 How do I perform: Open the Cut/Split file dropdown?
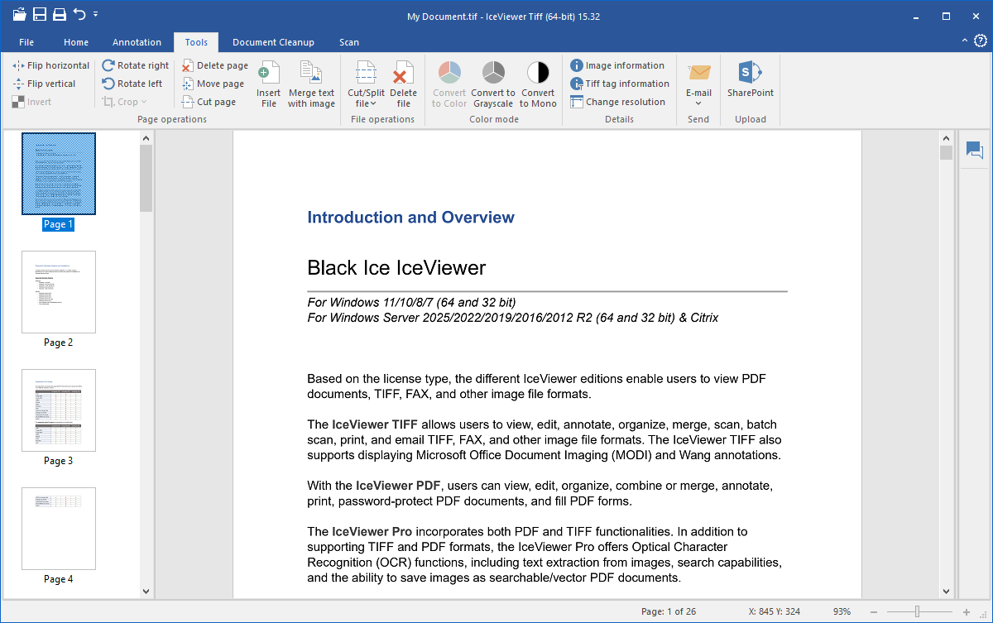[366, 84]
